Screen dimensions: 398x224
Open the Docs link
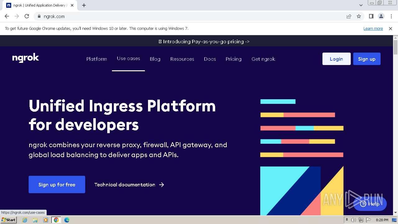click(x=210, y=59)
